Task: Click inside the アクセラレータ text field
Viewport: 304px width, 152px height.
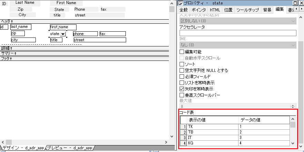Action: pyautogui.click(x=238, y=33)
